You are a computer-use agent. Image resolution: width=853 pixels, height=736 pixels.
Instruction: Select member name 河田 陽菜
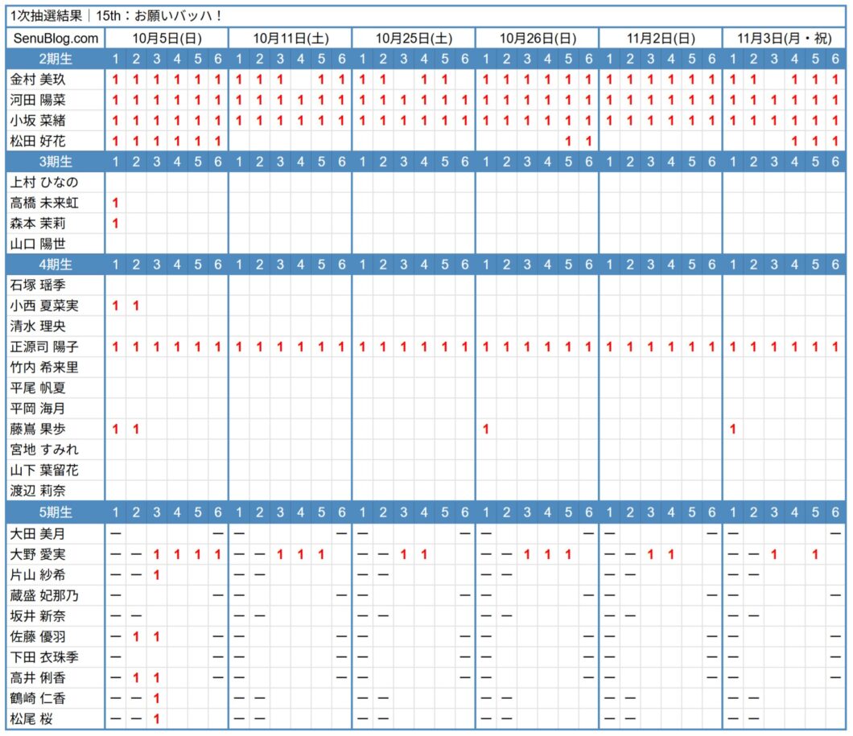tap(38, 100)
